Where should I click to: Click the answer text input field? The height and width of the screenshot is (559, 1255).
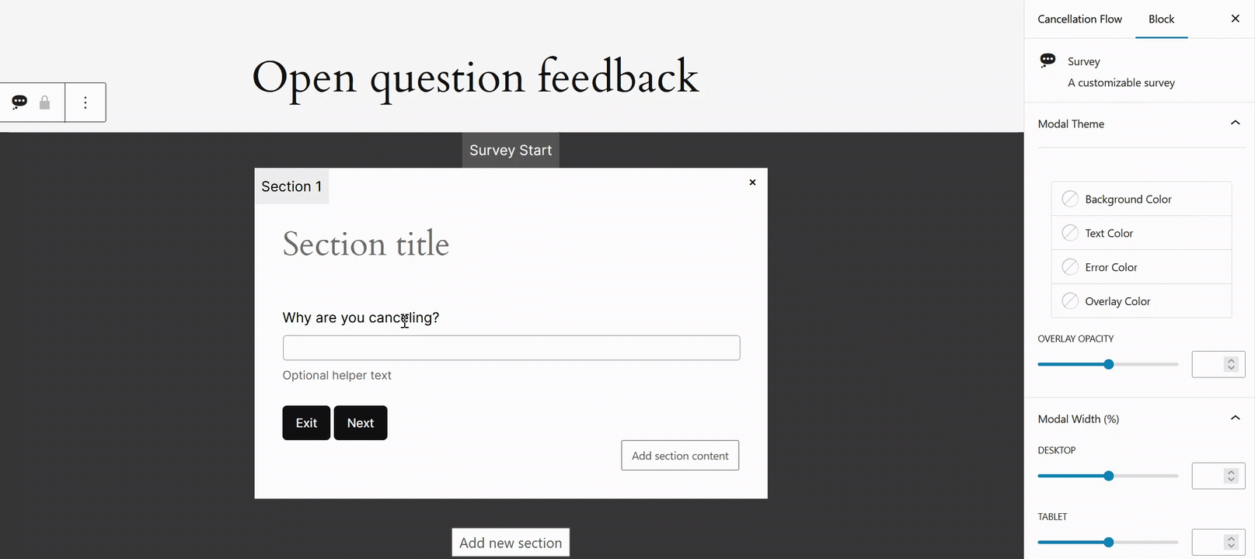pyautogui.click(x=511, y=348)
